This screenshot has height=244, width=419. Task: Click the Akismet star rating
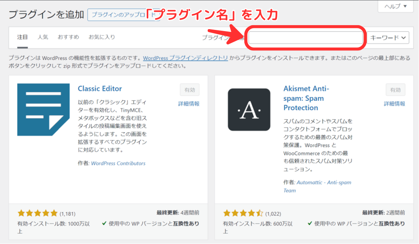click(x=243, y=213)
